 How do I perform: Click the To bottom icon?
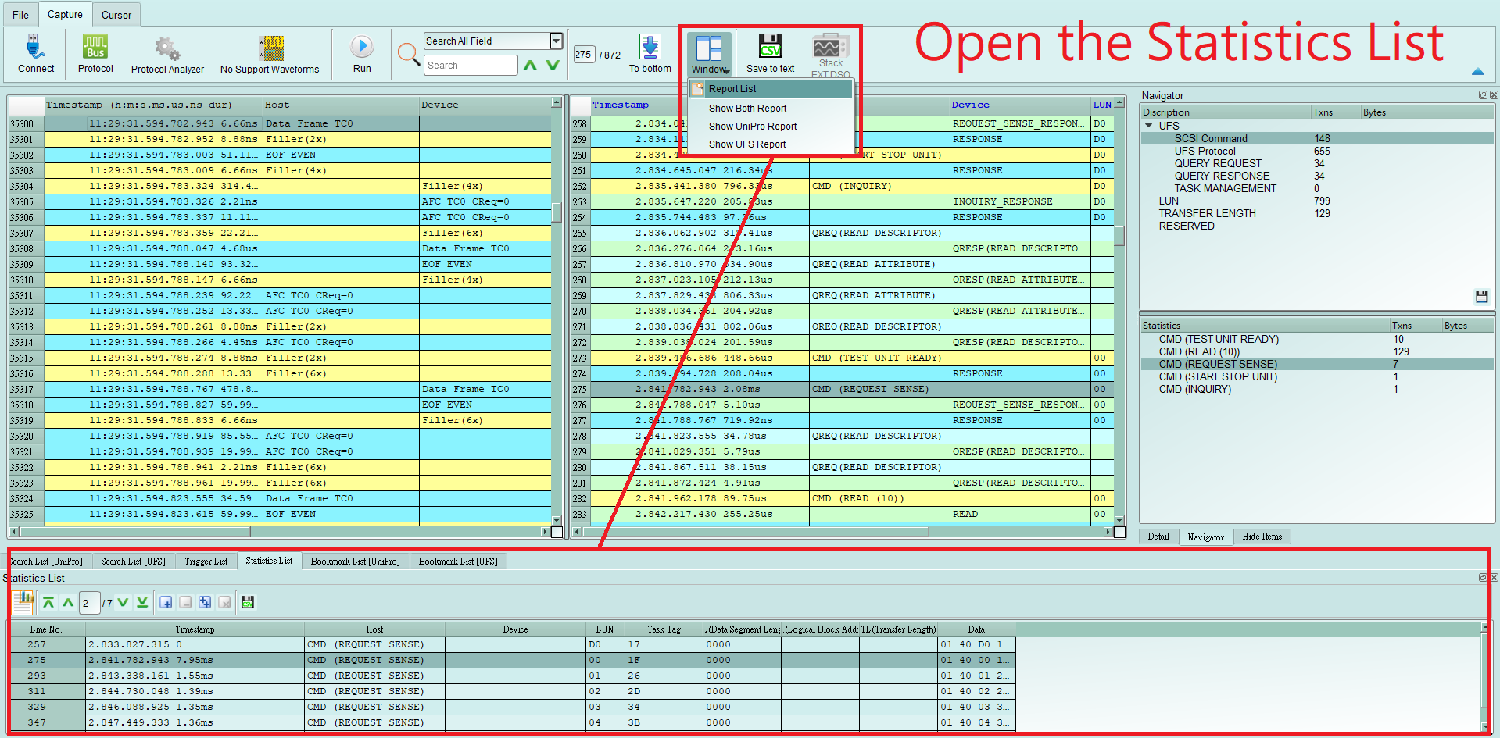pos(650,46)
